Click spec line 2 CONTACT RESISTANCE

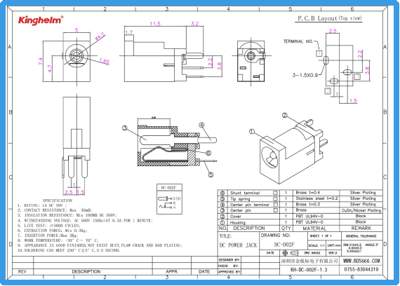pyautogui.click(x=55, y=210)
